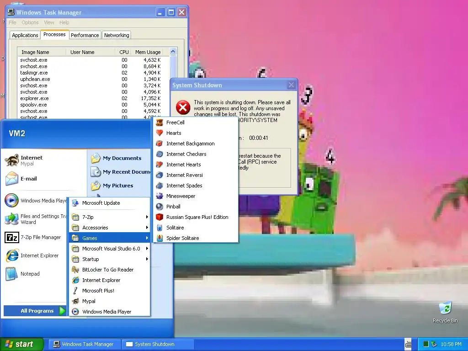The height and width of the screenshot is (351, 468).
Task: Click the green tray icon
Action: point(426,344)
